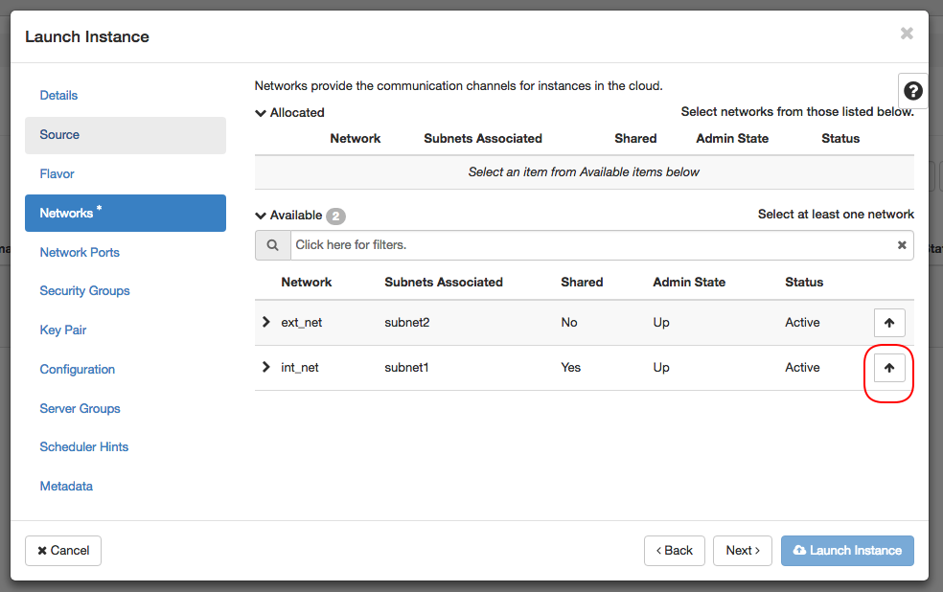Click the Cancel button
This screenshot has height=592, width=943.
point(63,551)
